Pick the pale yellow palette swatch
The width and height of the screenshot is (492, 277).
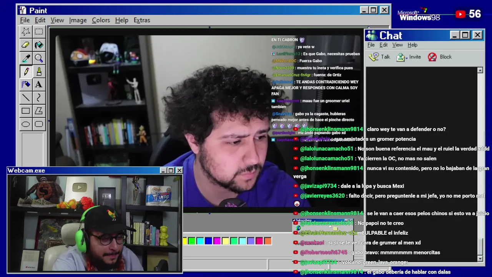click(225, 241)
